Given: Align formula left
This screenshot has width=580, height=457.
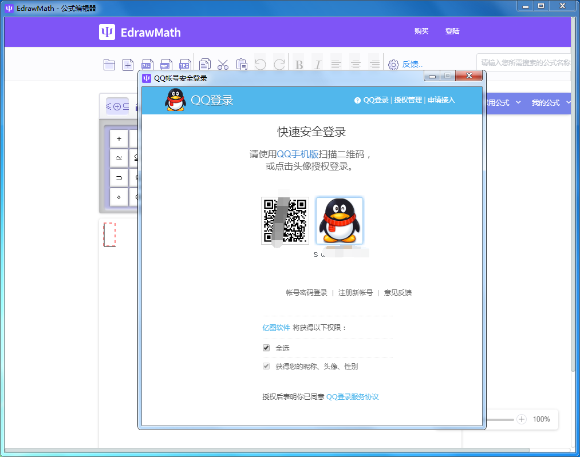Looking at the screenshot, I should [x=336, y=65].
